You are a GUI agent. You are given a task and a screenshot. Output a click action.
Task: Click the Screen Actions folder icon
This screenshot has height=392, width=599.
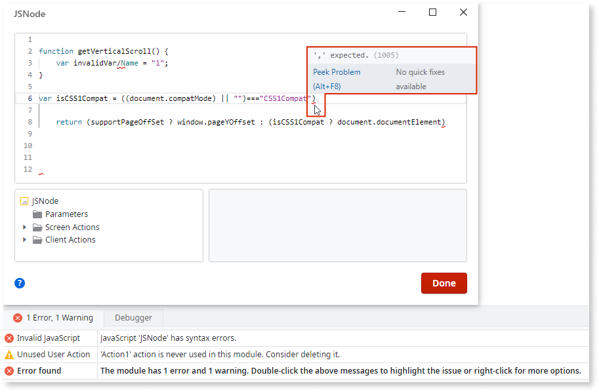tap(37, 227)
